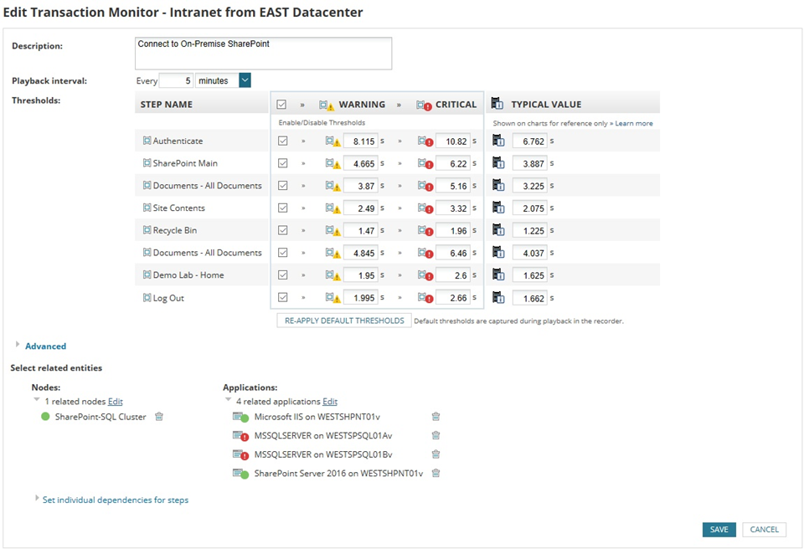Click Recycle Bin critical field 1.96

click(453, 231)
